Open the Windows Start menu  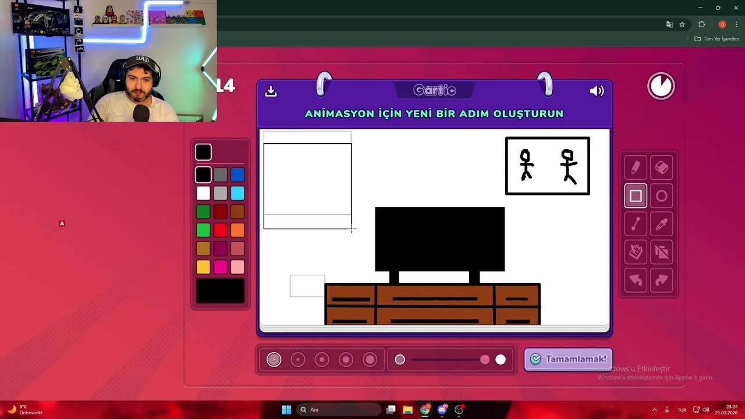click(286, 410)
